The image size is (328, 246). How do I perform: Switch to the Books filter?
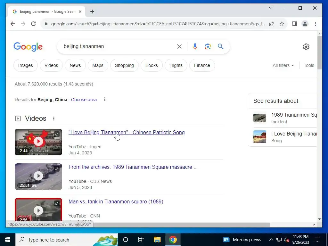click(152, 65)
